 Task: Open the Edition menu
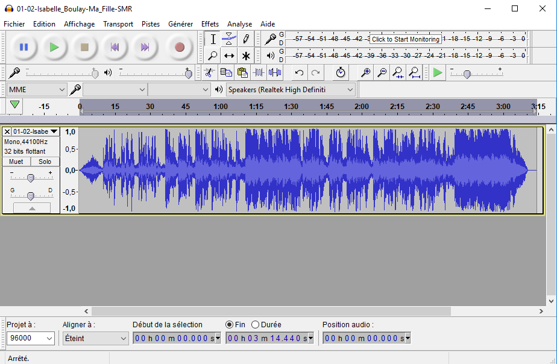click(x=44, y=24)
